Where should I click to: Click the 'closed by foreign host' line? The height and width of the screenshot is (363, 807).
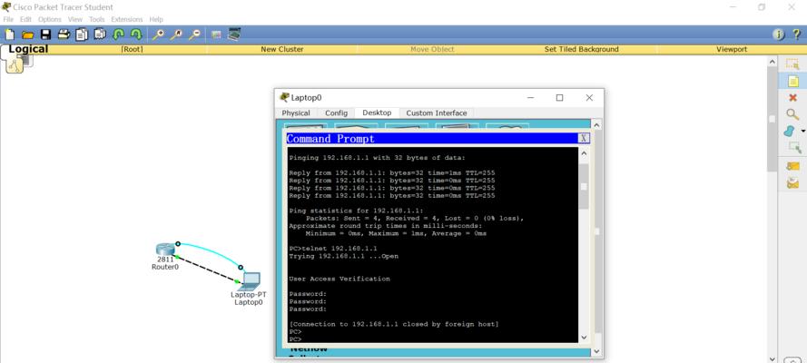click(394, 325)
